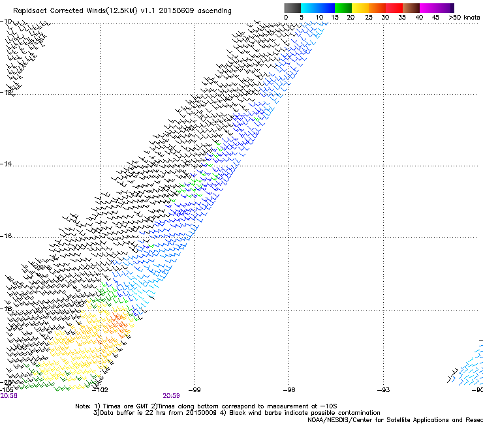Click the purple '20:59' time label
Screen dimensions: 483x424
(x=171, y=396)
